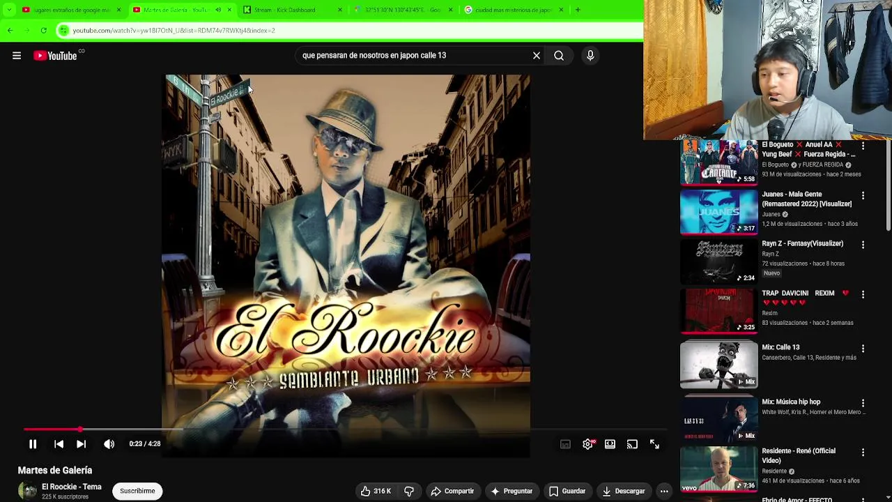The width and height of the screenshot is (892, 502).
Task: Save video with Guardar button
Action: 567,491
